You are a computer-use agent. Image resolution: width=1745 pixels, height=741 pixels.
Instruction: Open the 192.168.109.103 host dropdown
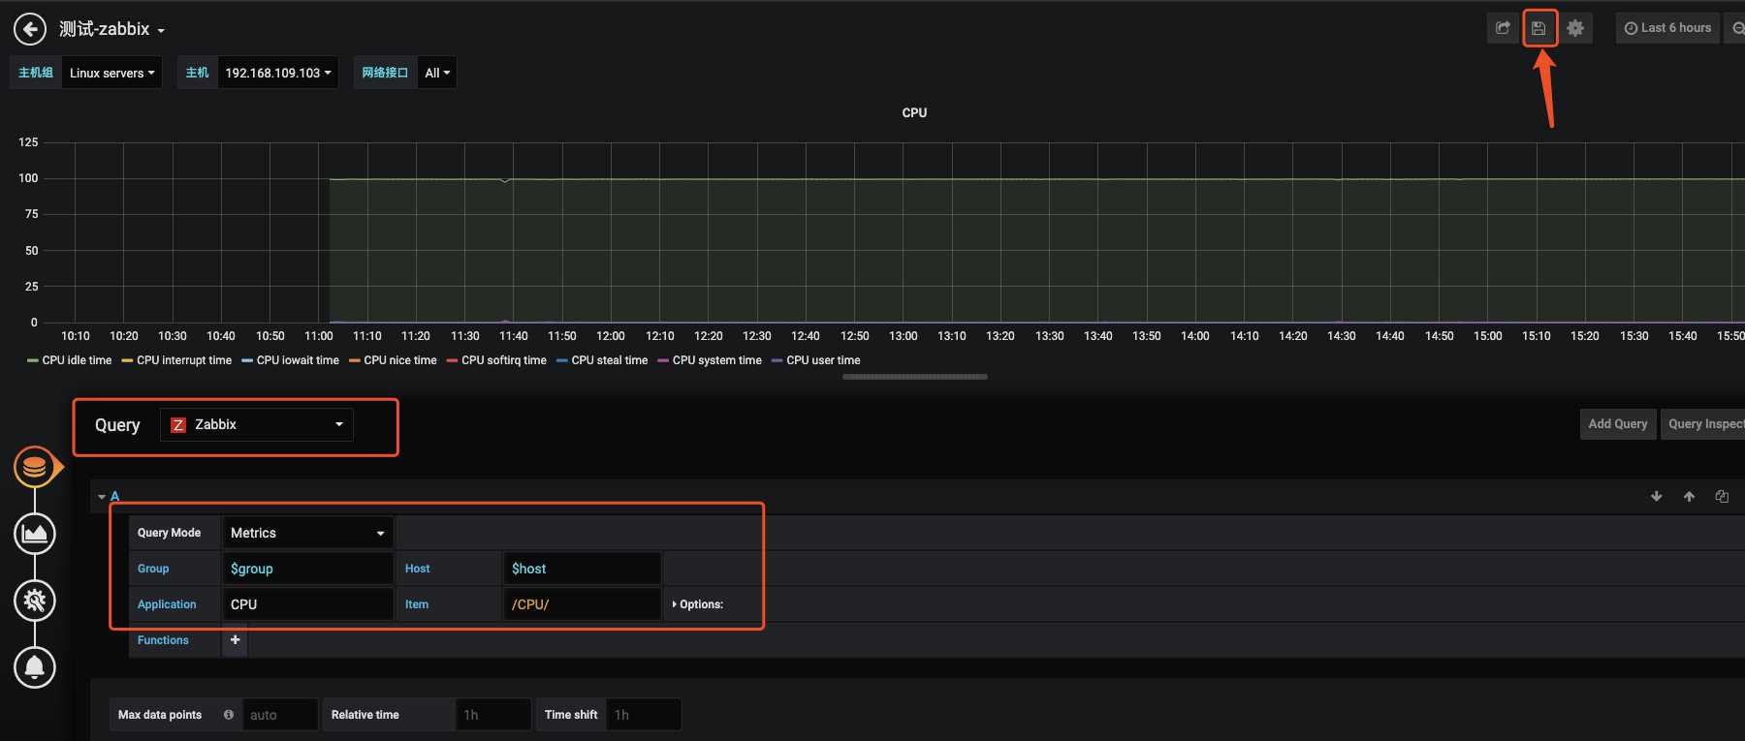pyautogui.click(x=278, y=73)
